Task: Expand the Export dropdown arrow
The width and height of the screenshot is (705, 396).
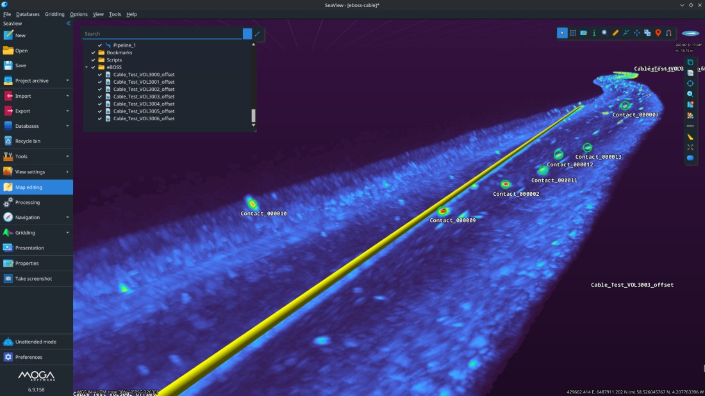Action: coord(67,111)
